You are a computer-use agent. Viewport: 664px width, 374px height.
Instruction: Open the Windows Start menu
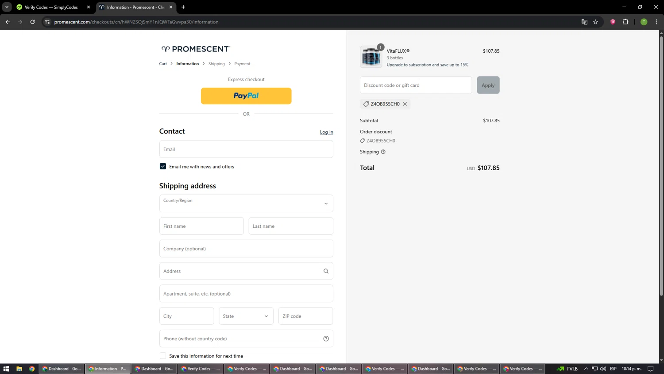6,369
